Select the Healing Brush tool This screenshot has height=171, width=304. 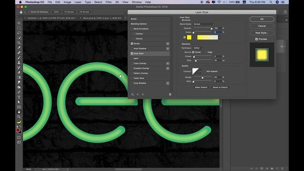tap(19, 53)
